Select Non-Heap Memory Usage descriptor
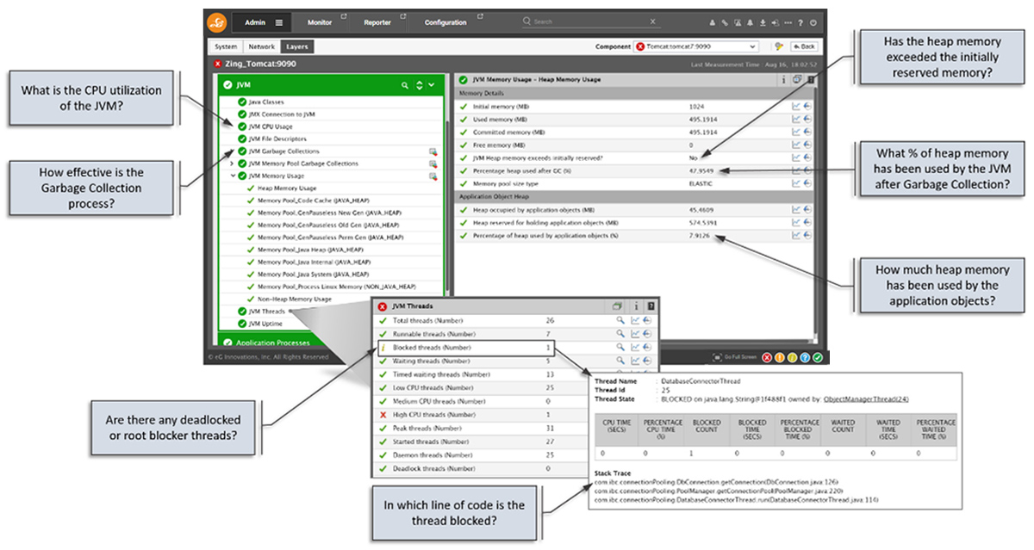The image size is (1034, 550). 293,299
